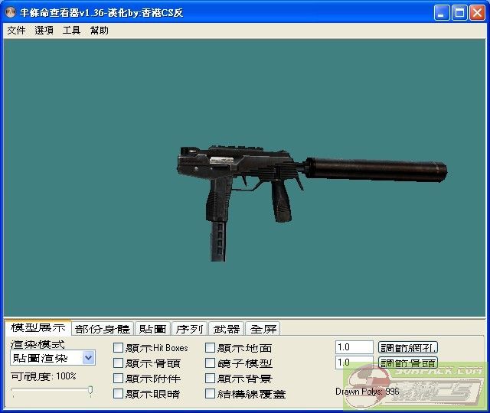Minimize the model viewer window
Viewport: 490px width, 413px height.
442,13
